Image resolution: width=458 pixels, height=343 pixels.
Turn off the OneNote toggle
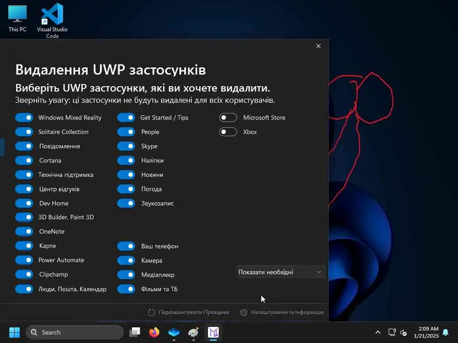click(x=24, y=231)
